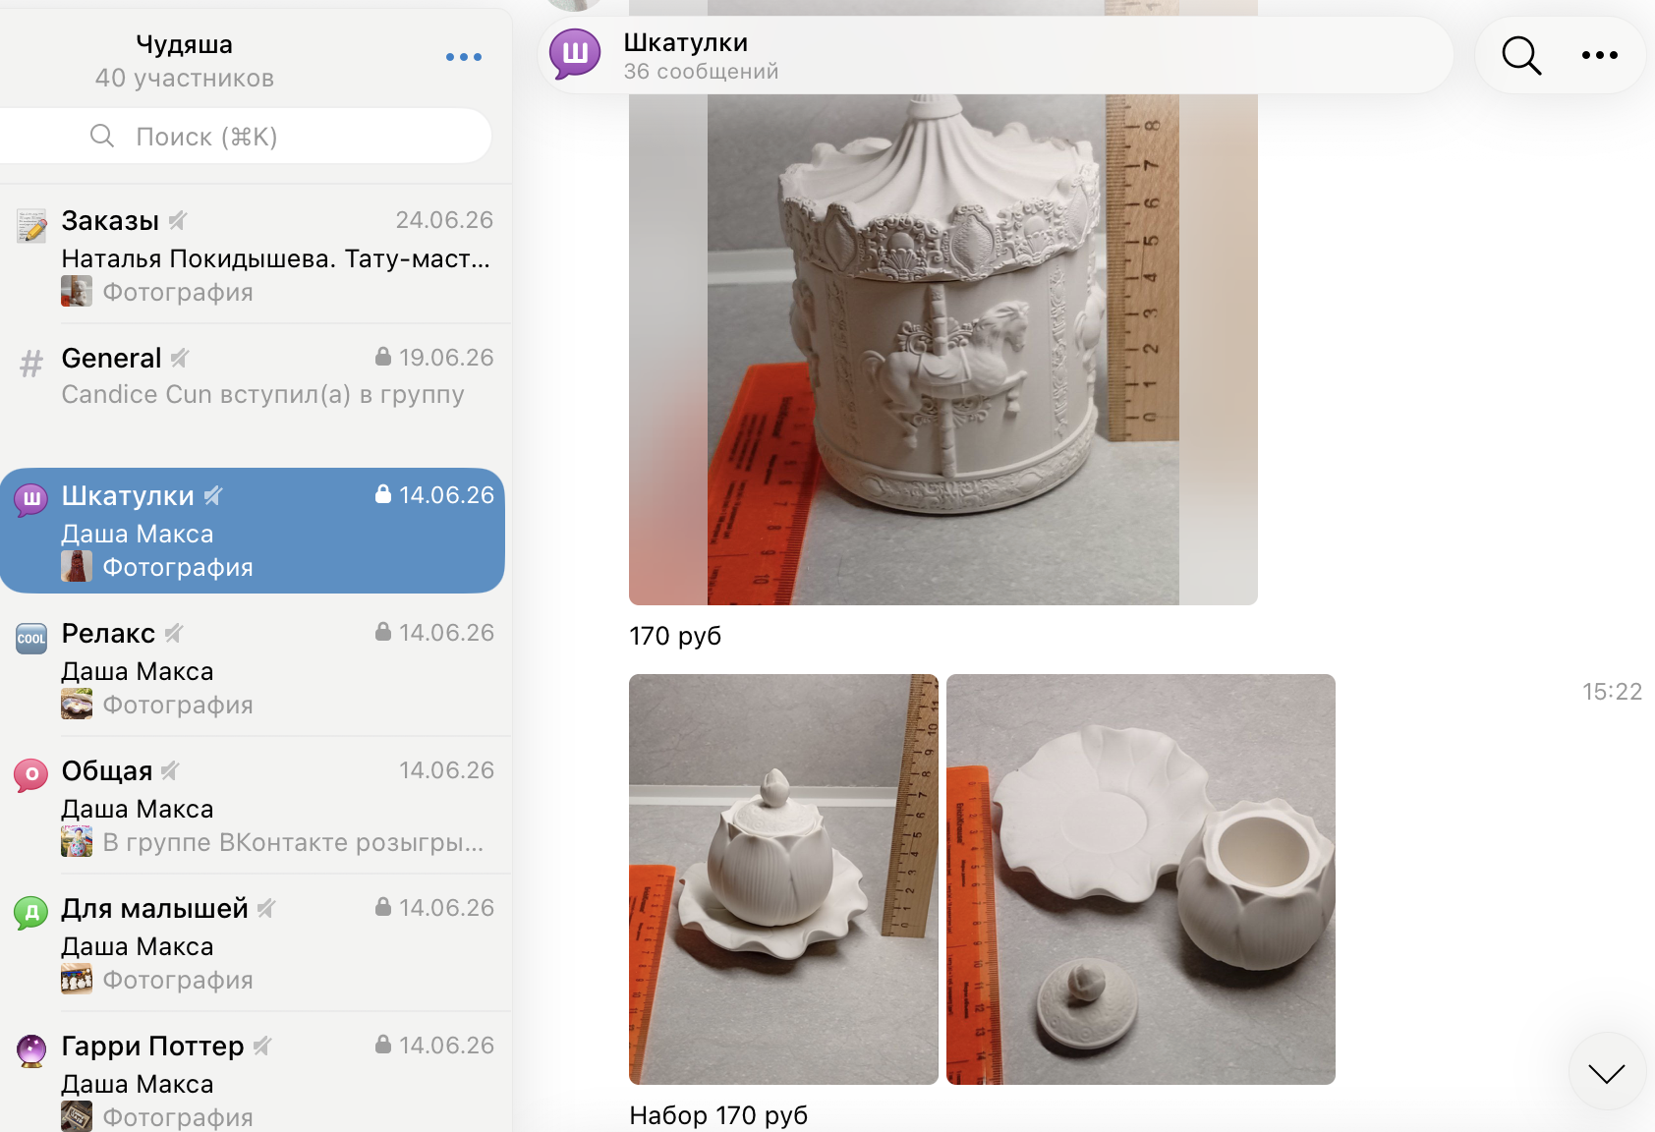Viewport: 1655px width, 1132px height.
Task: Click the Шкатулки title in the chat header
Action: coord(685,42)
